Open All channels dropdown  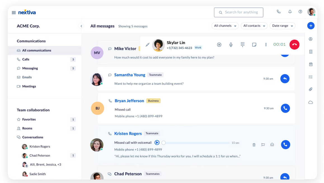tap(225, 26)
